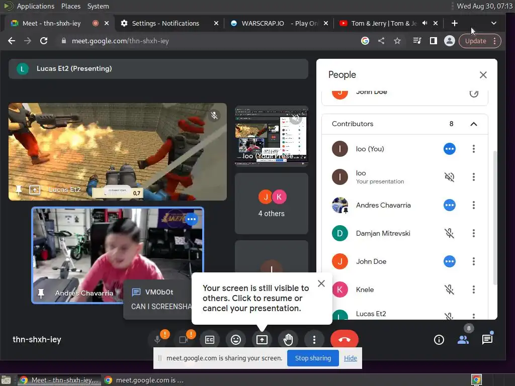Click muted mic icon for Knele

point(449,289)
